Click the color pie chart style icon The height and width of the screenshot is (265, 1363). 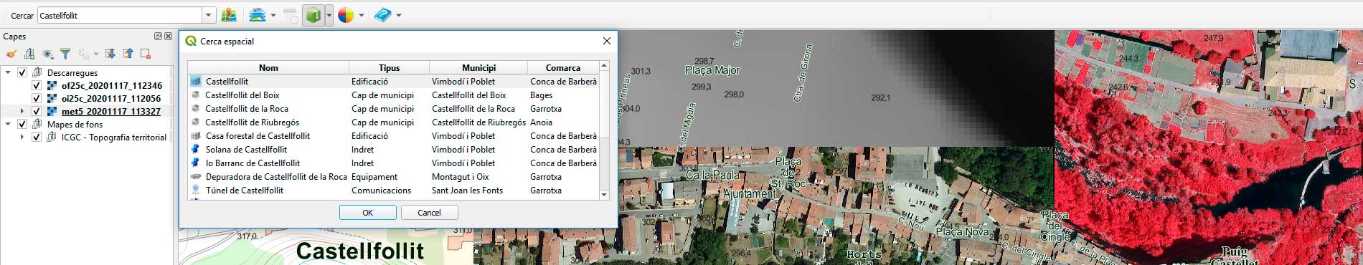coord(346,15)
